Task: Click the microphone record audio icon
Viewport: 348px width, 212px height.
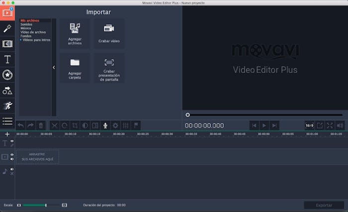Action: (105, 126)
